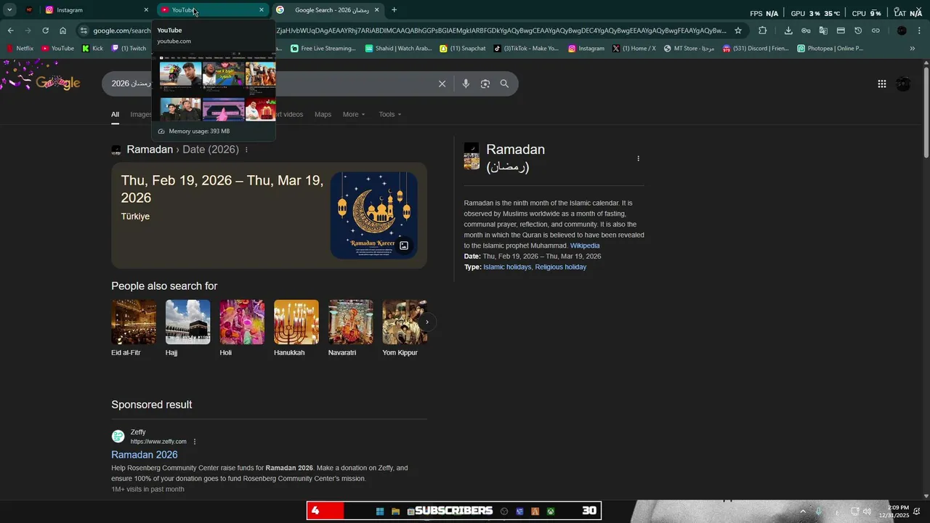Open Google account avatar on results page
Screen dimensions: 930x523
click(x=903, y=84)
